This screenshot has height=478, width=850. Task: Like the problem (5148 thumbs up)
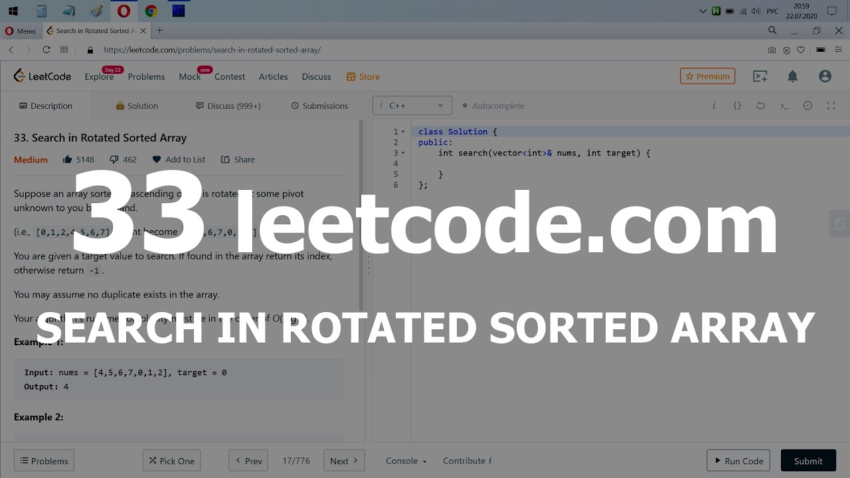[x=78, y=159]
